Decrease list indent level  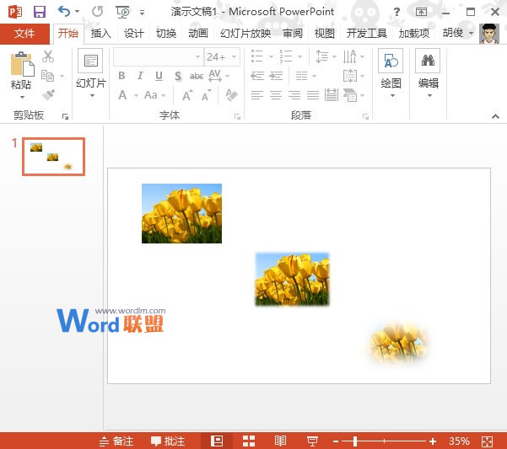pos(257,76)
